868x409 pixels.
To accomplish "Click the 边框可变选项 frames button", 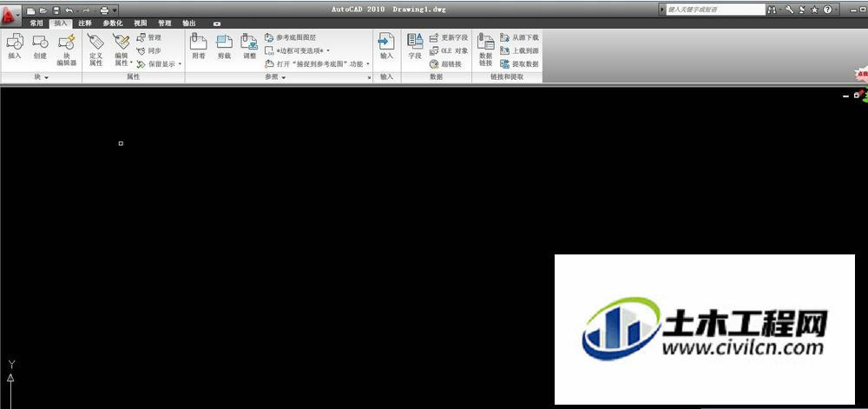I will pos(294,51).
